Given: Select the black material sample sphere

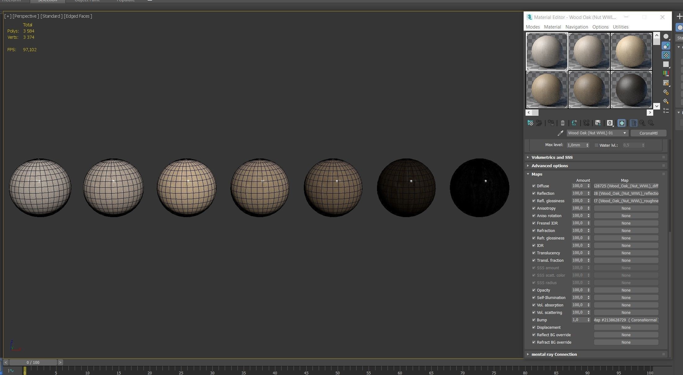Looking at the screenshot, I should pos(631,90).
